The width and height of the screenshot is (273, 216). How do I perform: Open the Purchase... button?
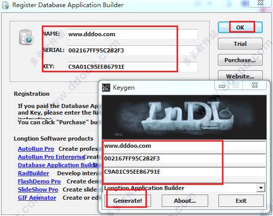point(240,60)
